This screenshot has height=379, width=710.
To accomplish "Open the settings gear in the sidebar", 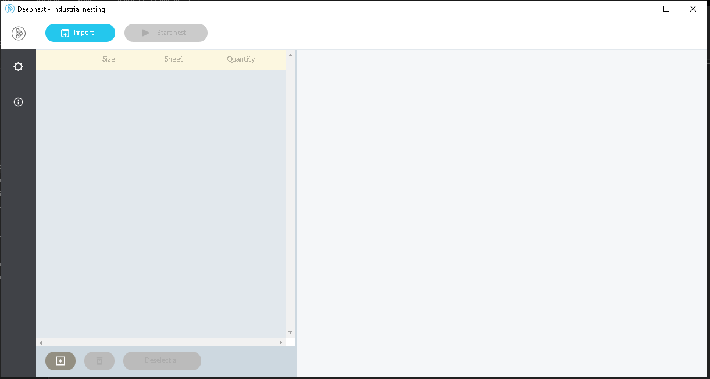I will coord(19,67).
